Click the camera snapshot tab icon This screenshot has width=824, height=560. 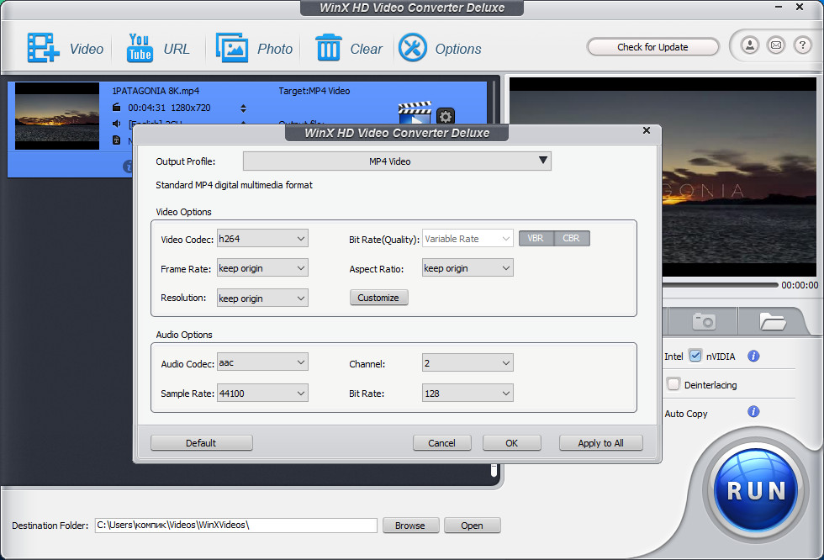coord(704,320)
